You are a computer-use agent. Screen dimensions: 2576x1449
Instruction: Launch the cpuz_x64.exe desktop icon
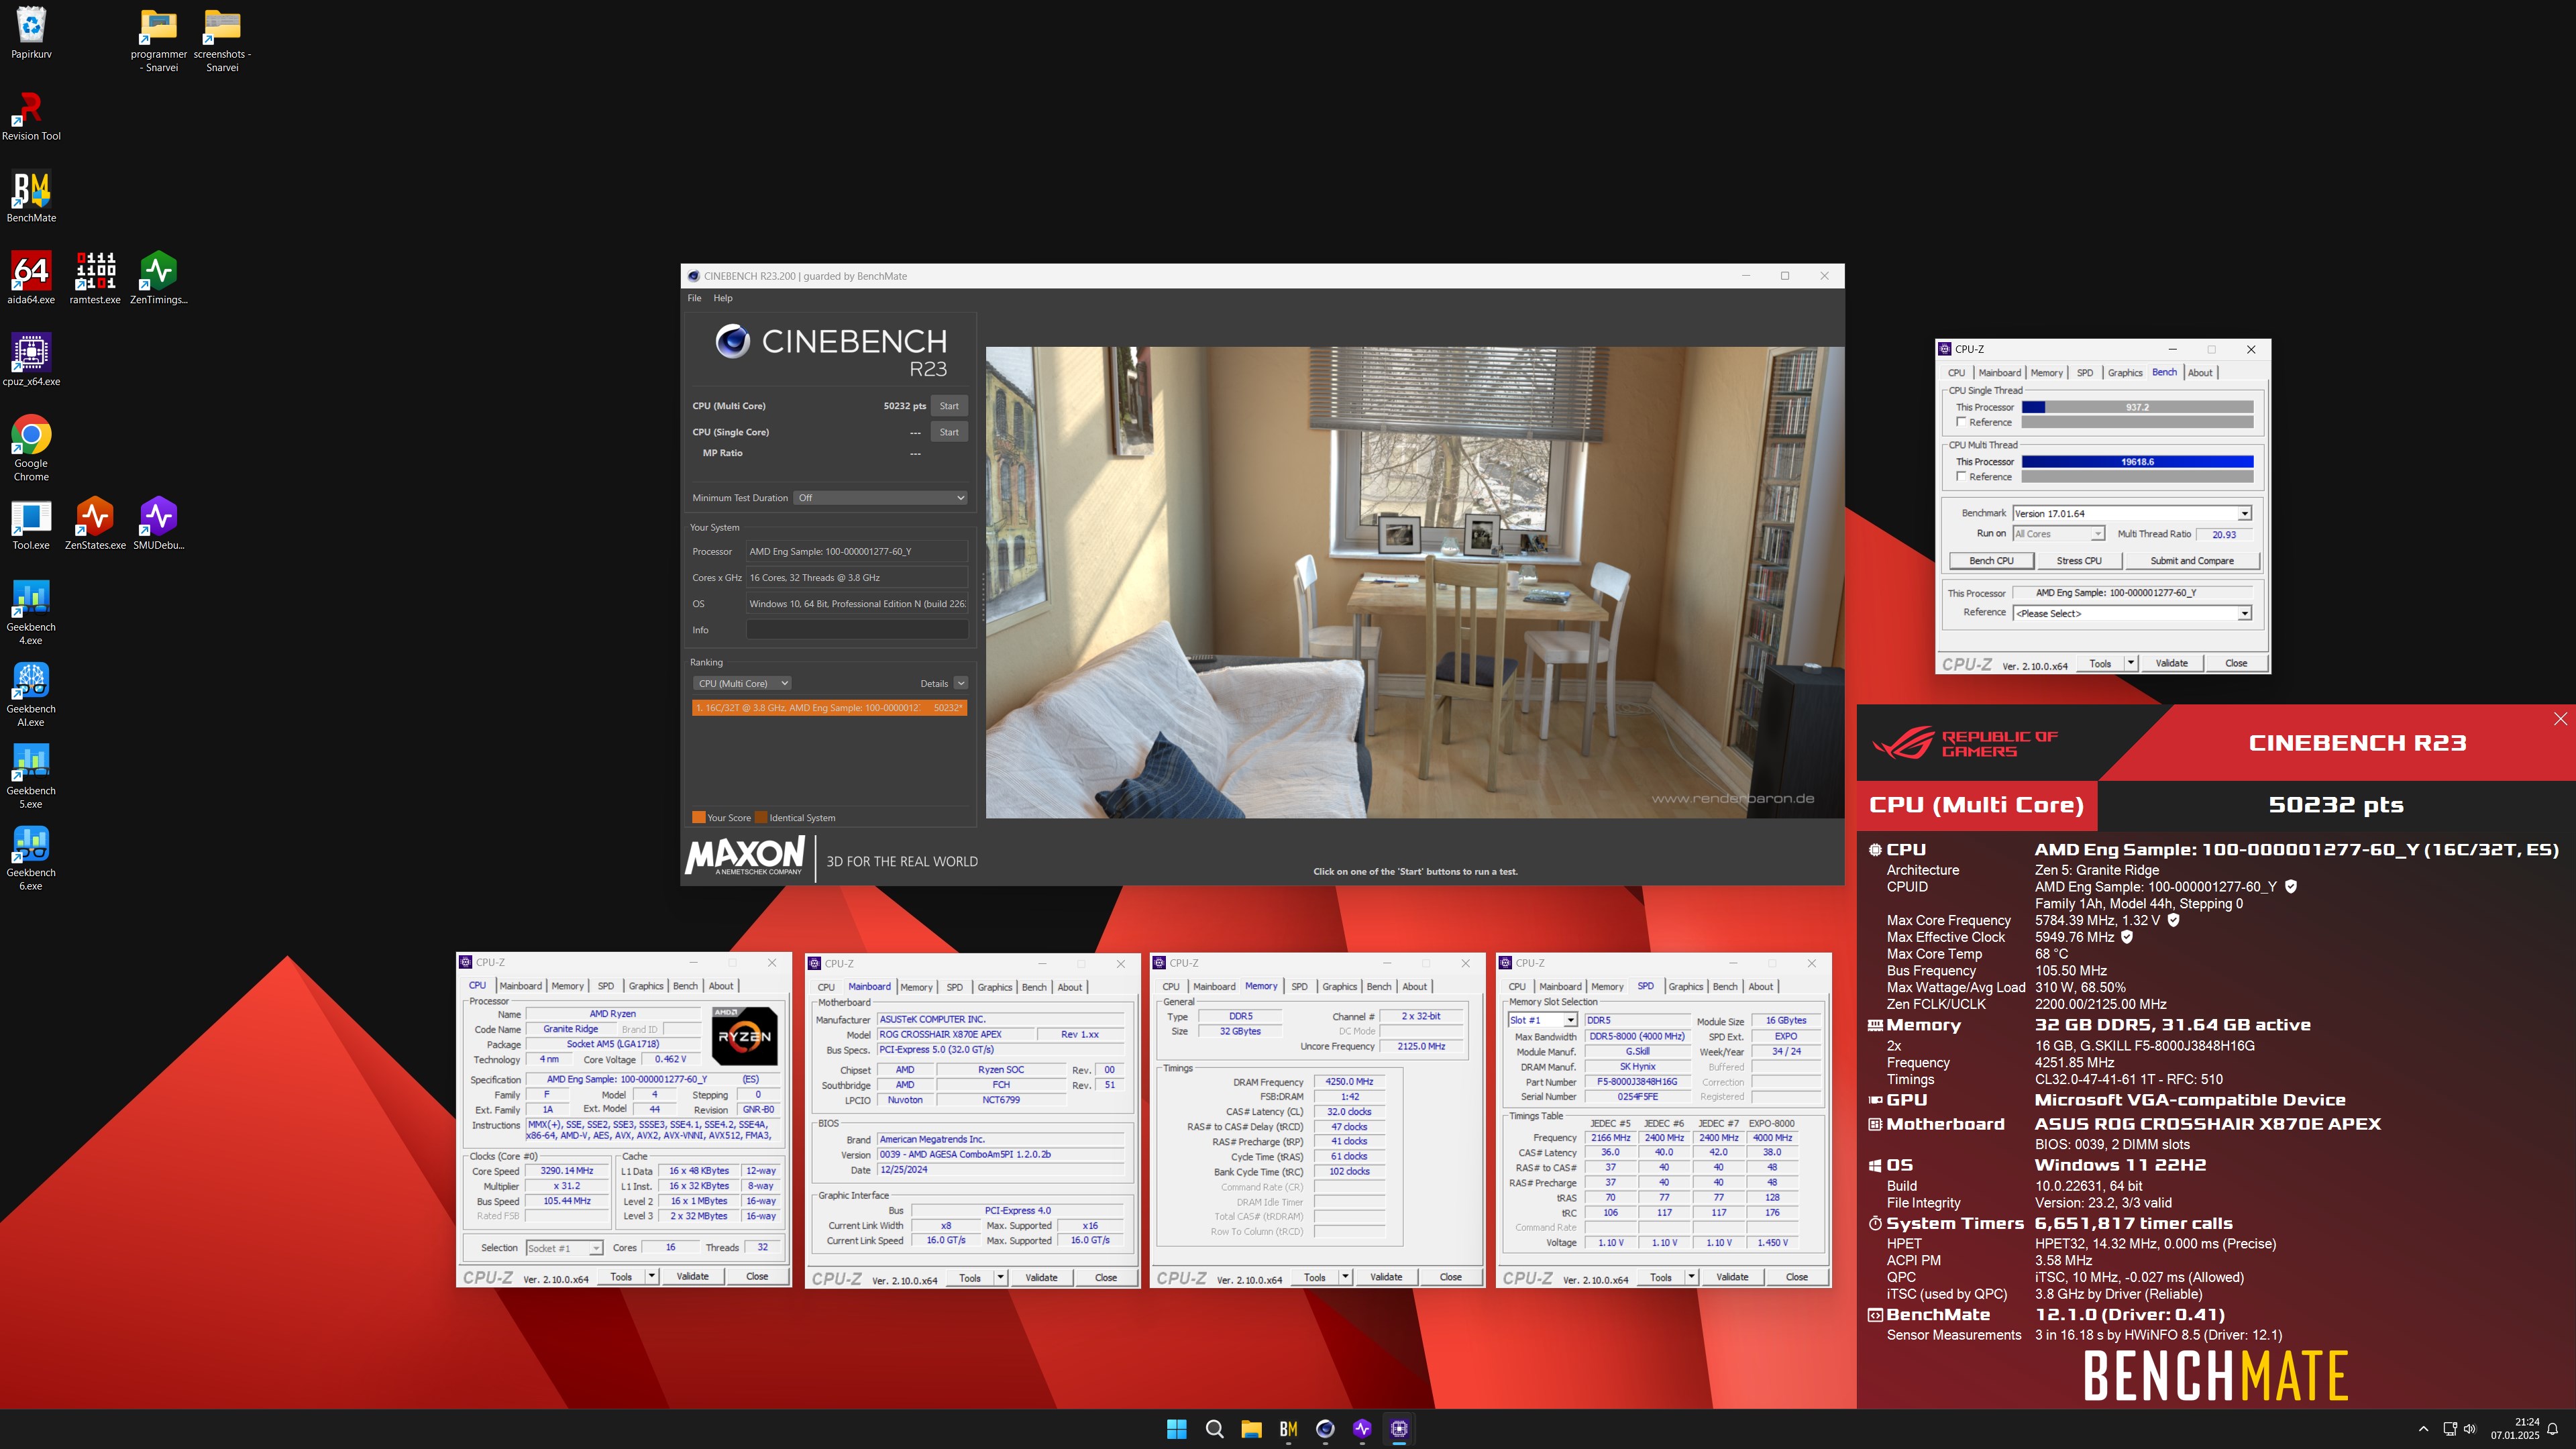[31, 361]
